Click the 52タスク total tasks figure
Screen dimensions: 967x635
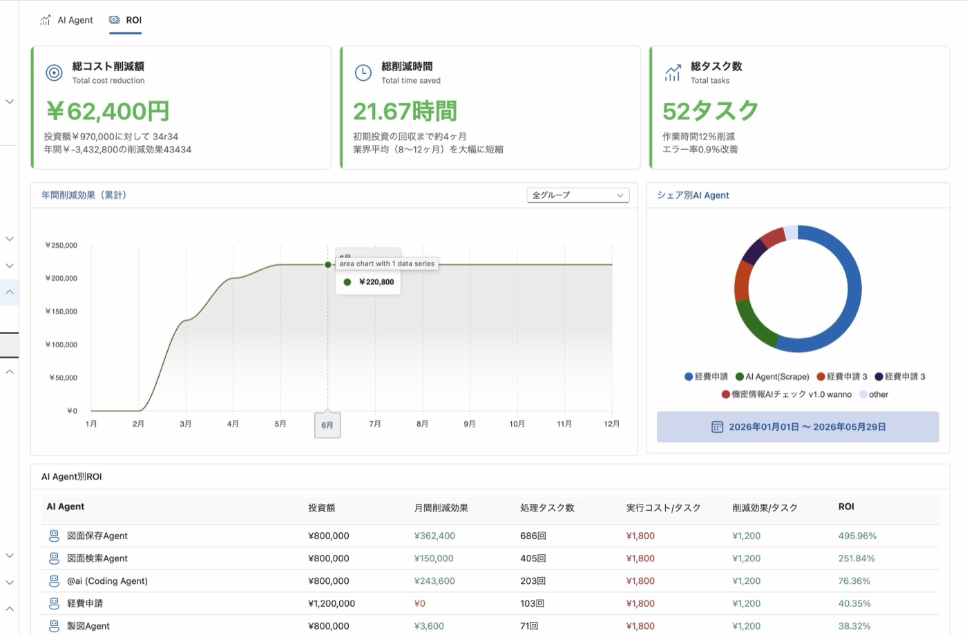(x=711, y=111)
